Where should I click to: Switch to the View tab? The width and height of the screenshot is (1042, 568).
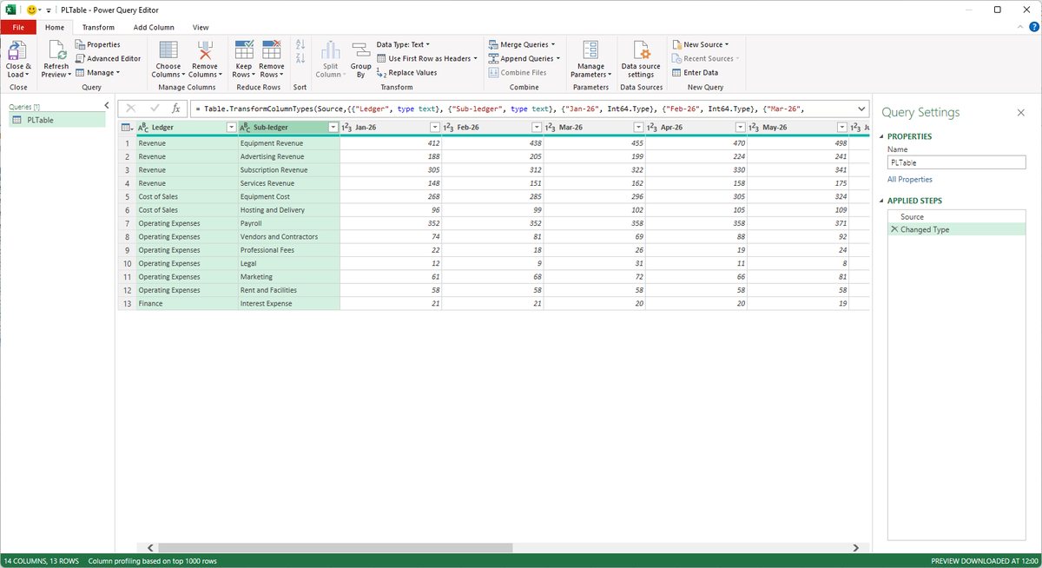click(201, 27)
